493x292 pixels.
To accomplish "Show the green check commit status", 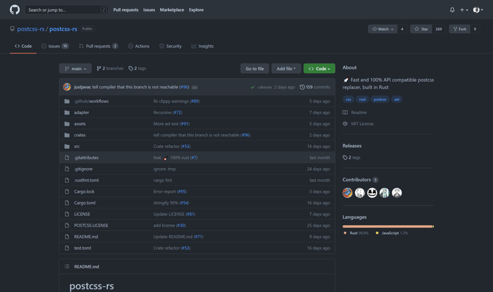I will [x=252, y=87].
